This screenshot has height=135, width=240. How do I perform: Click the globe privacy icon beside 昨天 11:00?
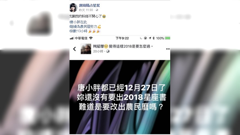coord(97,10)
